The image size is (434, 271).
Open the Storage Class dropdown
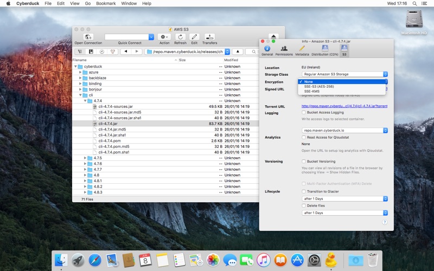point(344,74)
